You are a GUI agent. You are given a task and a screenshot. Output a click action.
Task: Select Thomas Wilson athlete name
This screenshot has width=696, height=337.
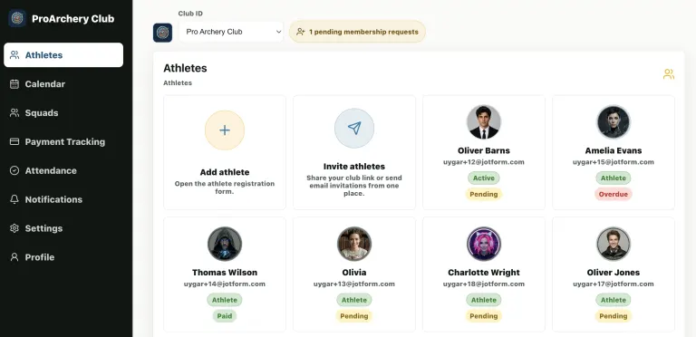(x=225, y=273)
